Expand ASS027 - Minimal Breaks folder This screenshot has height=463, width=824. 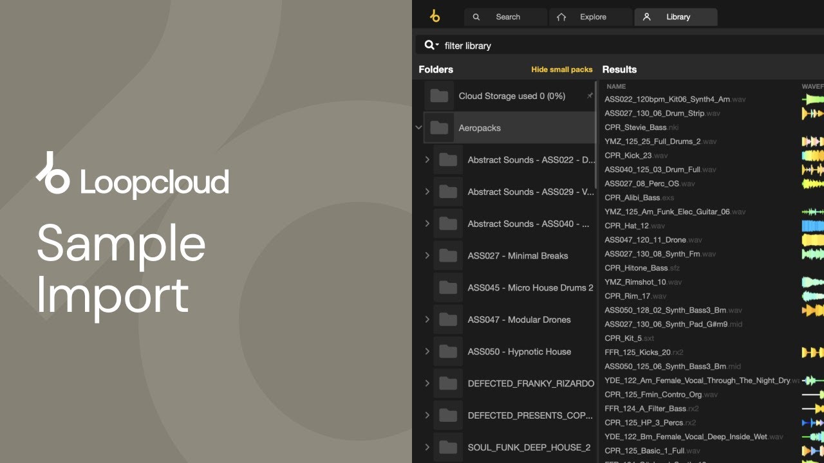[x=427, y=255]
